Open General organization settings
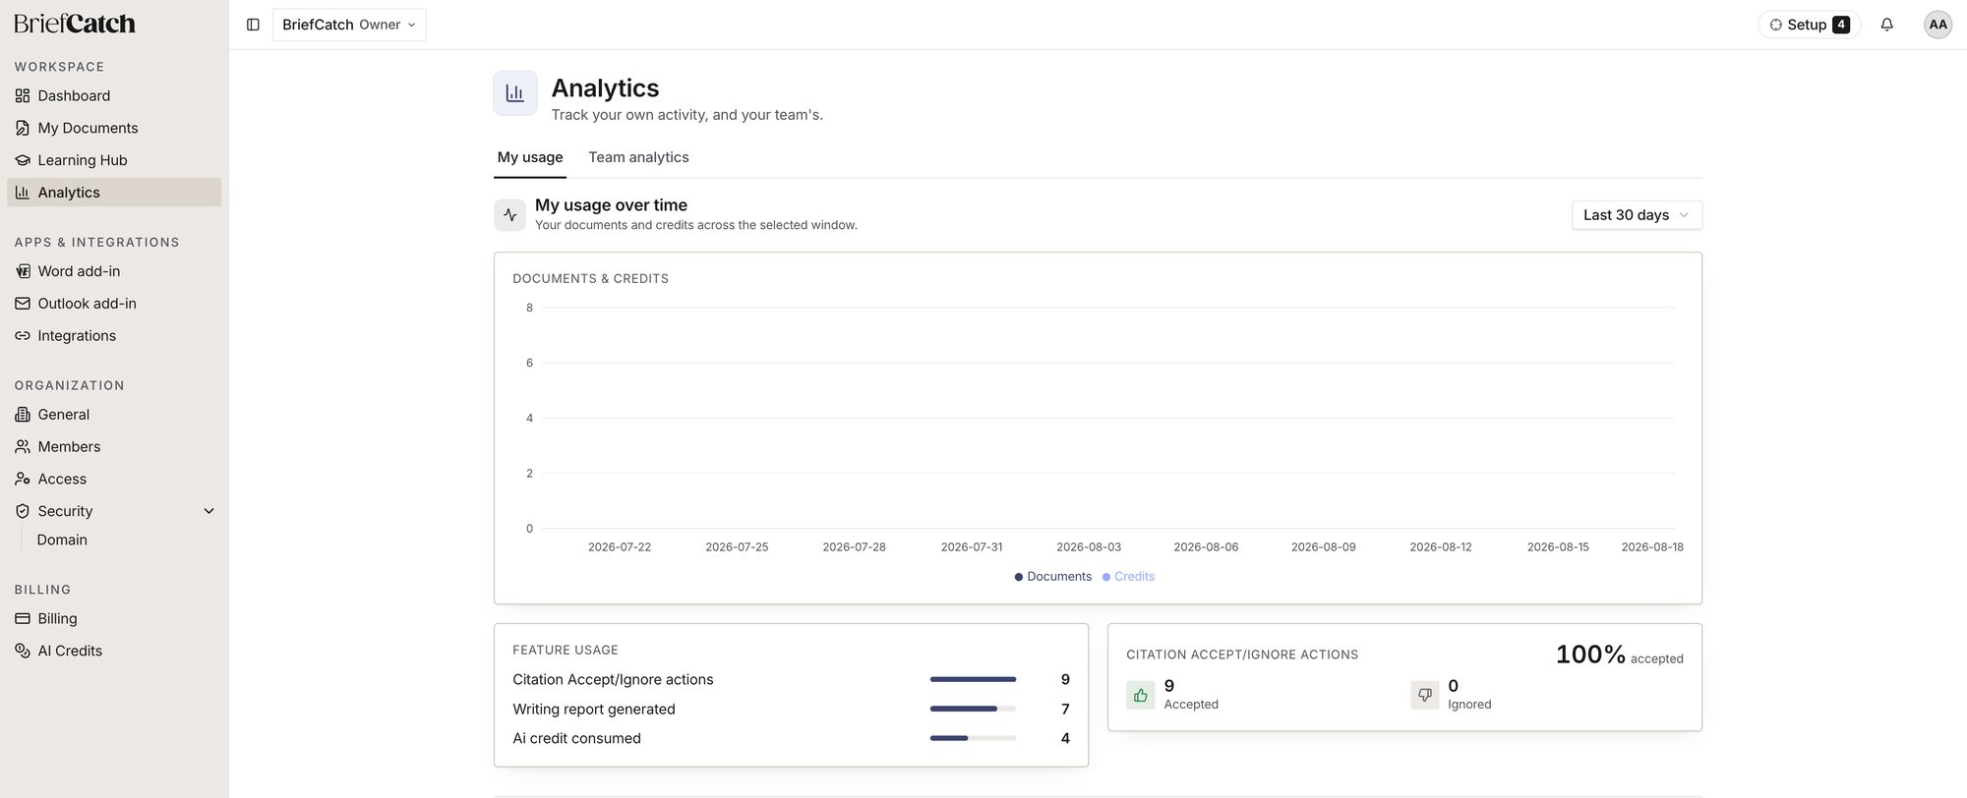The image size is (1967, 798). click(114, 415)
